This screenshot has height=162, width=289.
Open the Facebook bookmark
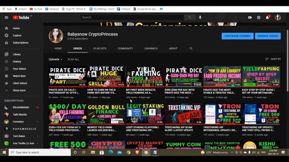pos(52,9)
